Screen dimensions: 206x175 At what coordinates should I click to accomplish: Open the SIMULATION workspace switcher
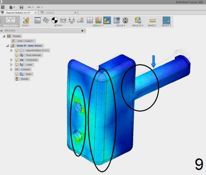point(10,22)
